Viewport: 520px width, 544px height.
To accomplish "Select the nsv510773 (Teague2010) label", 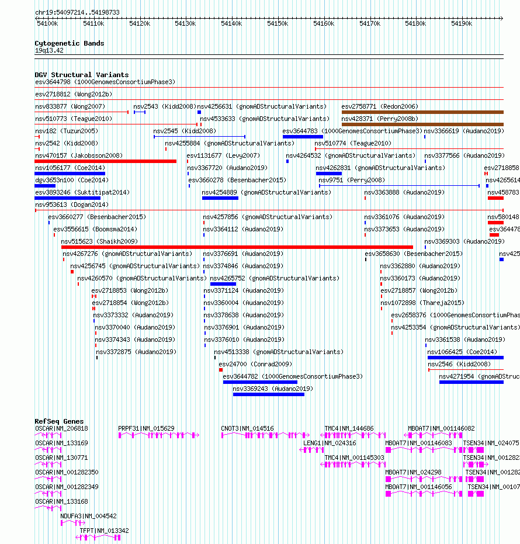I will pos(74,119).
